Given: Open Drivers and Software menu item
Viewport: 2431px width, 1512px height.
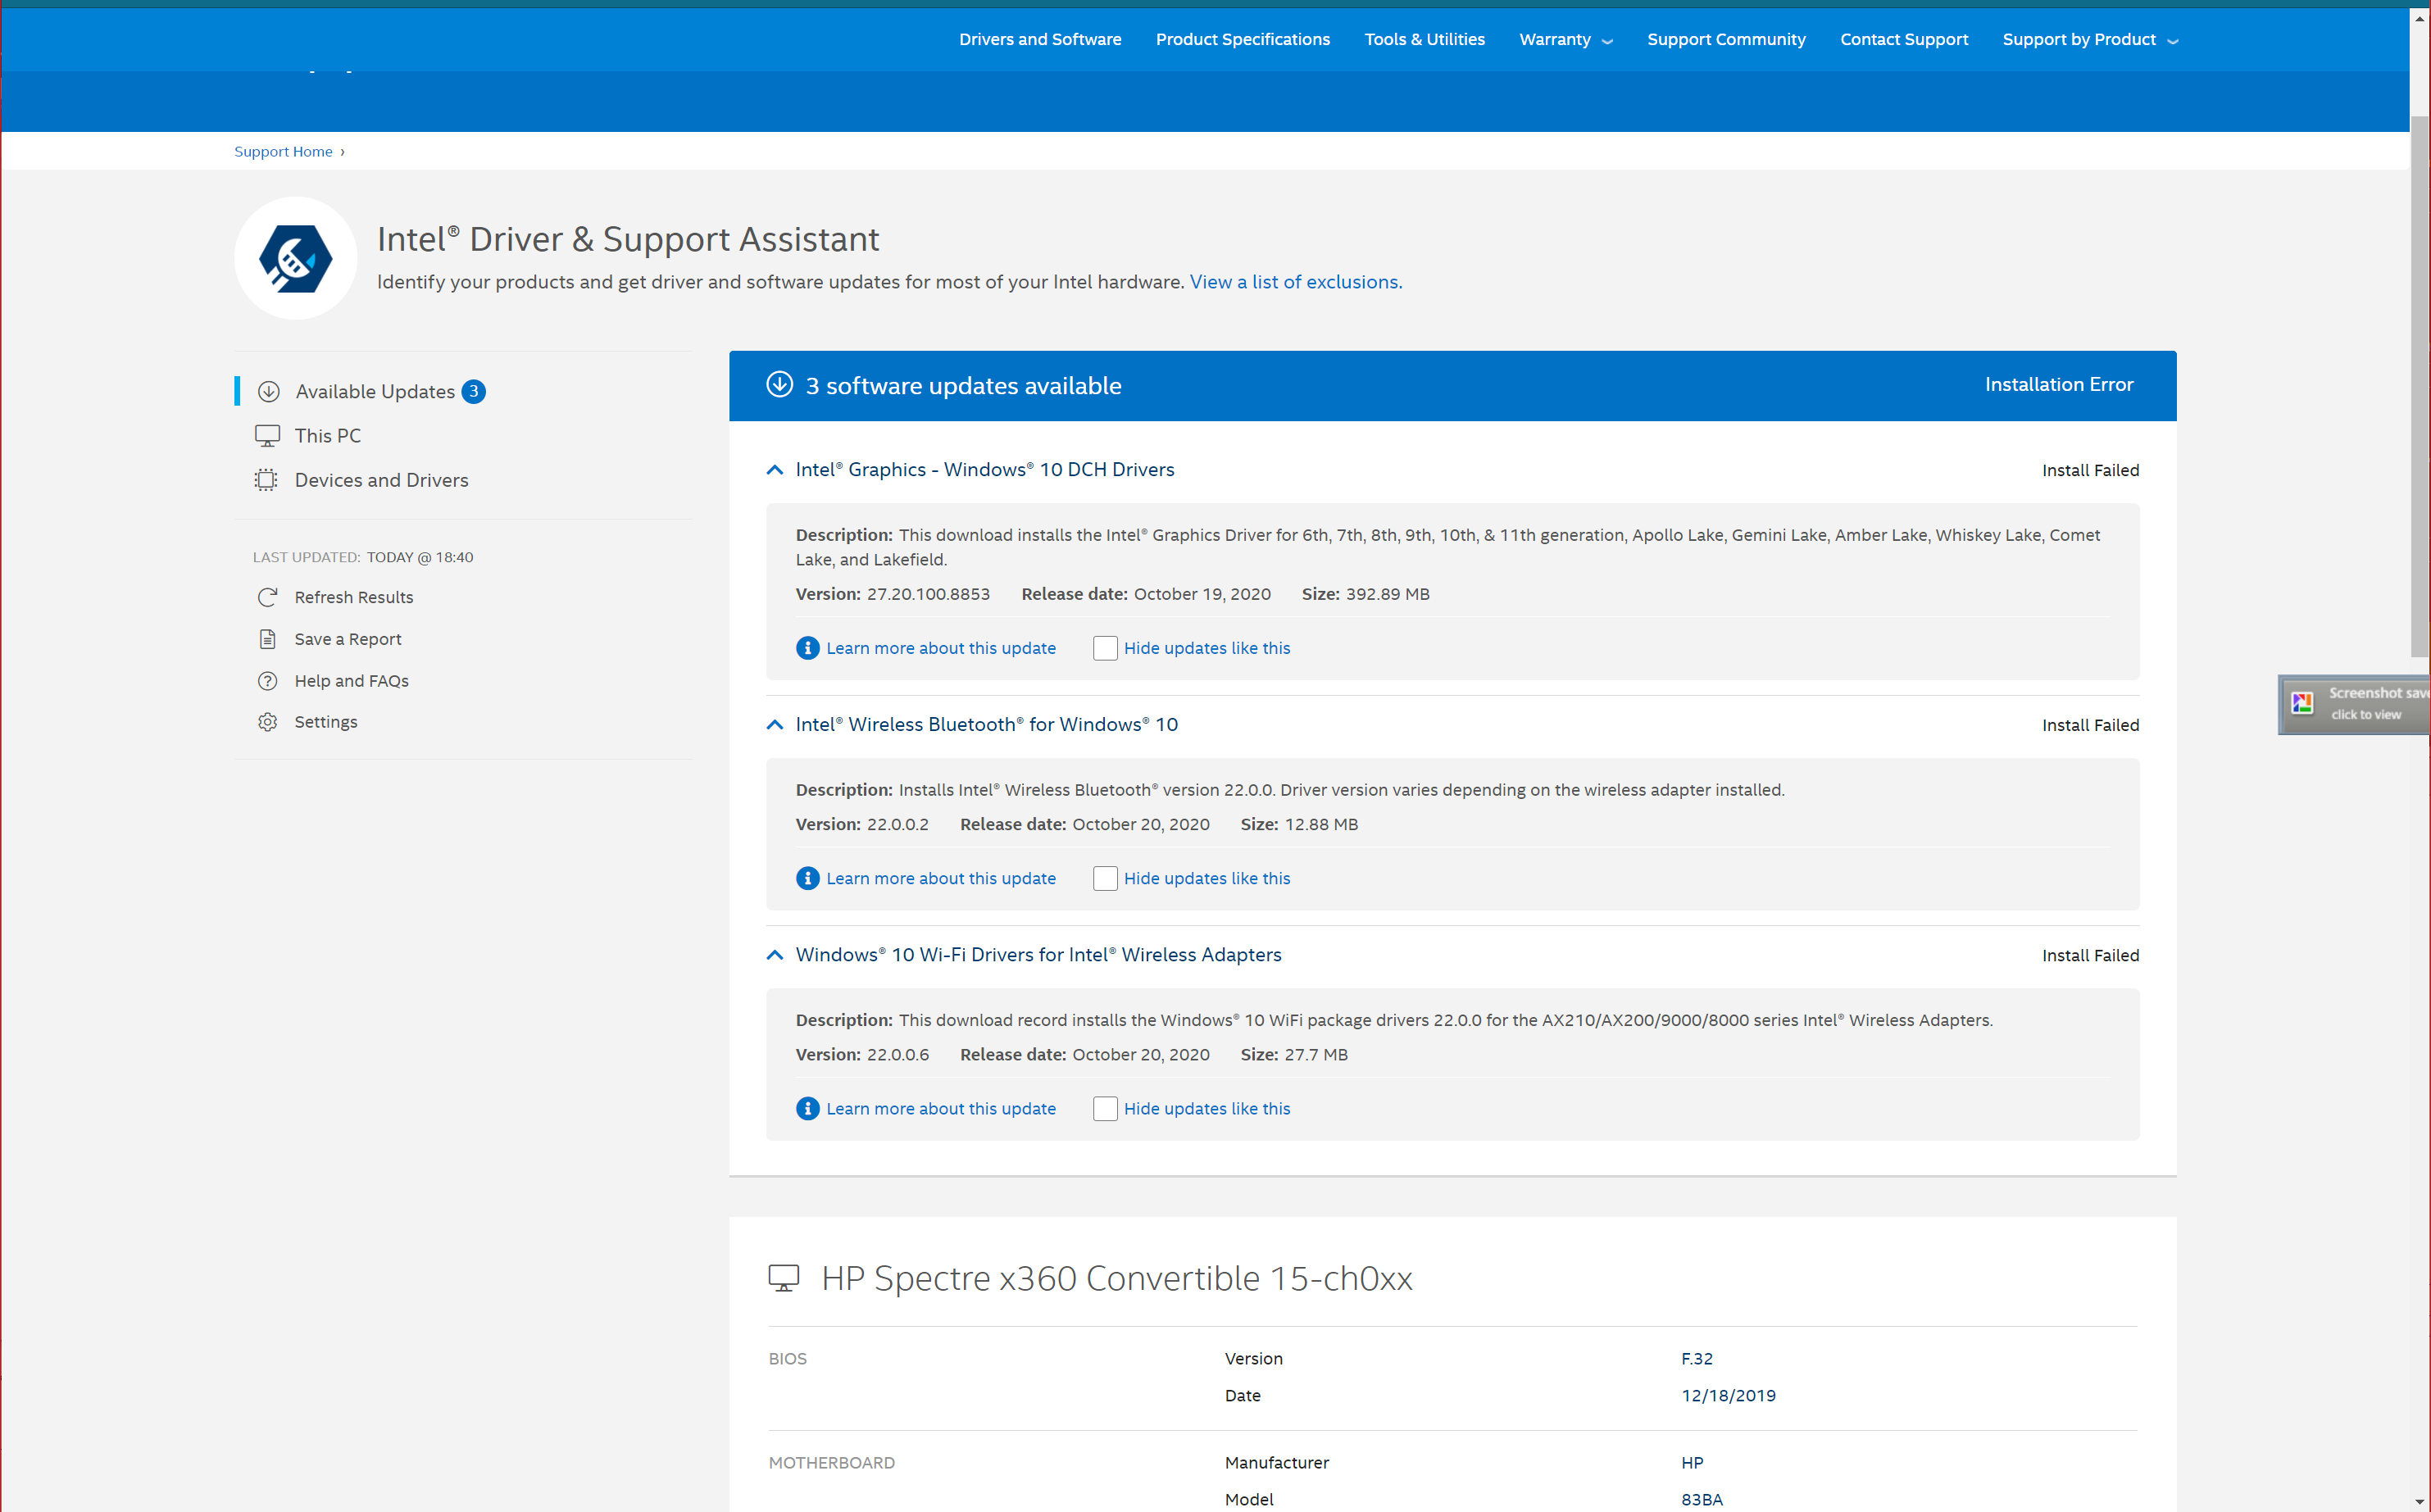Looking at the screenshot, I should 1039,40.
